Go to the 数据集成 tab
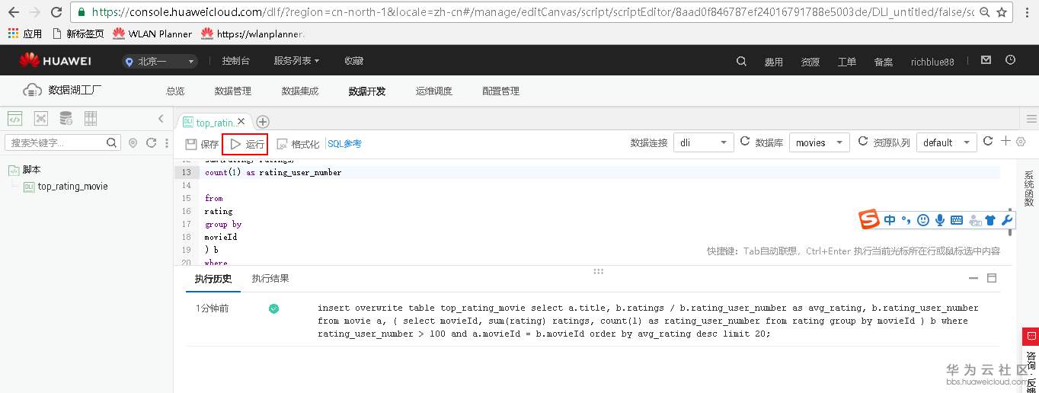This screenshot has height=393, width=1039. click(299, 91)
